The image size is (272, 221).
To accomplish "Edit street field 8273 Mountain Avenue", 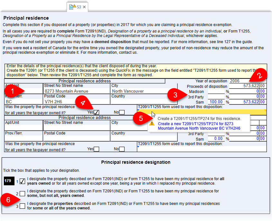I will (77, 91).
